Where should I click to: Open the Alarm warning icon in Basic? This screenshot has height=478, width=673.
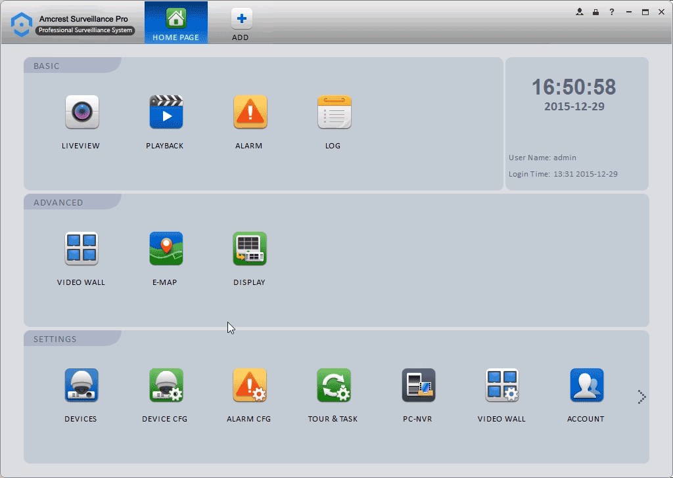click(x=250, y=112)
